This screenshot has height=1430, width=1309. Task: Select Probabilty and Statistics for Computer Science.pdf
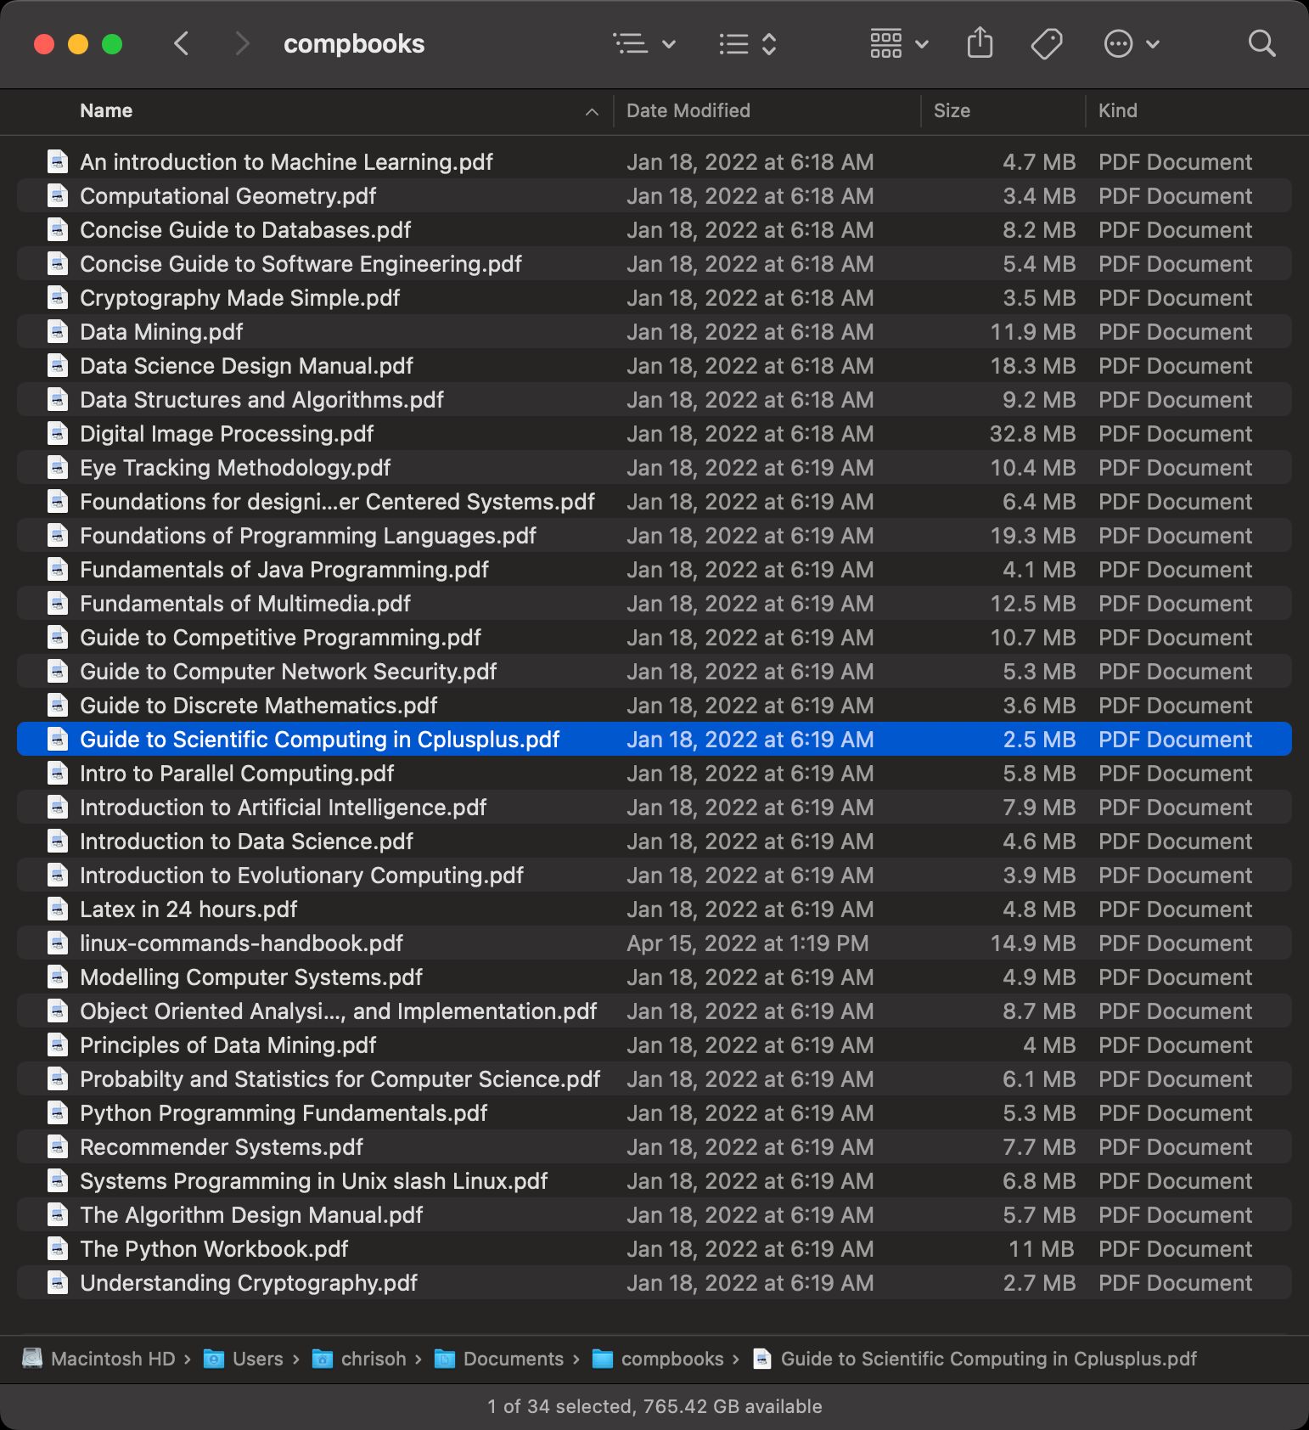(654, 1078)
